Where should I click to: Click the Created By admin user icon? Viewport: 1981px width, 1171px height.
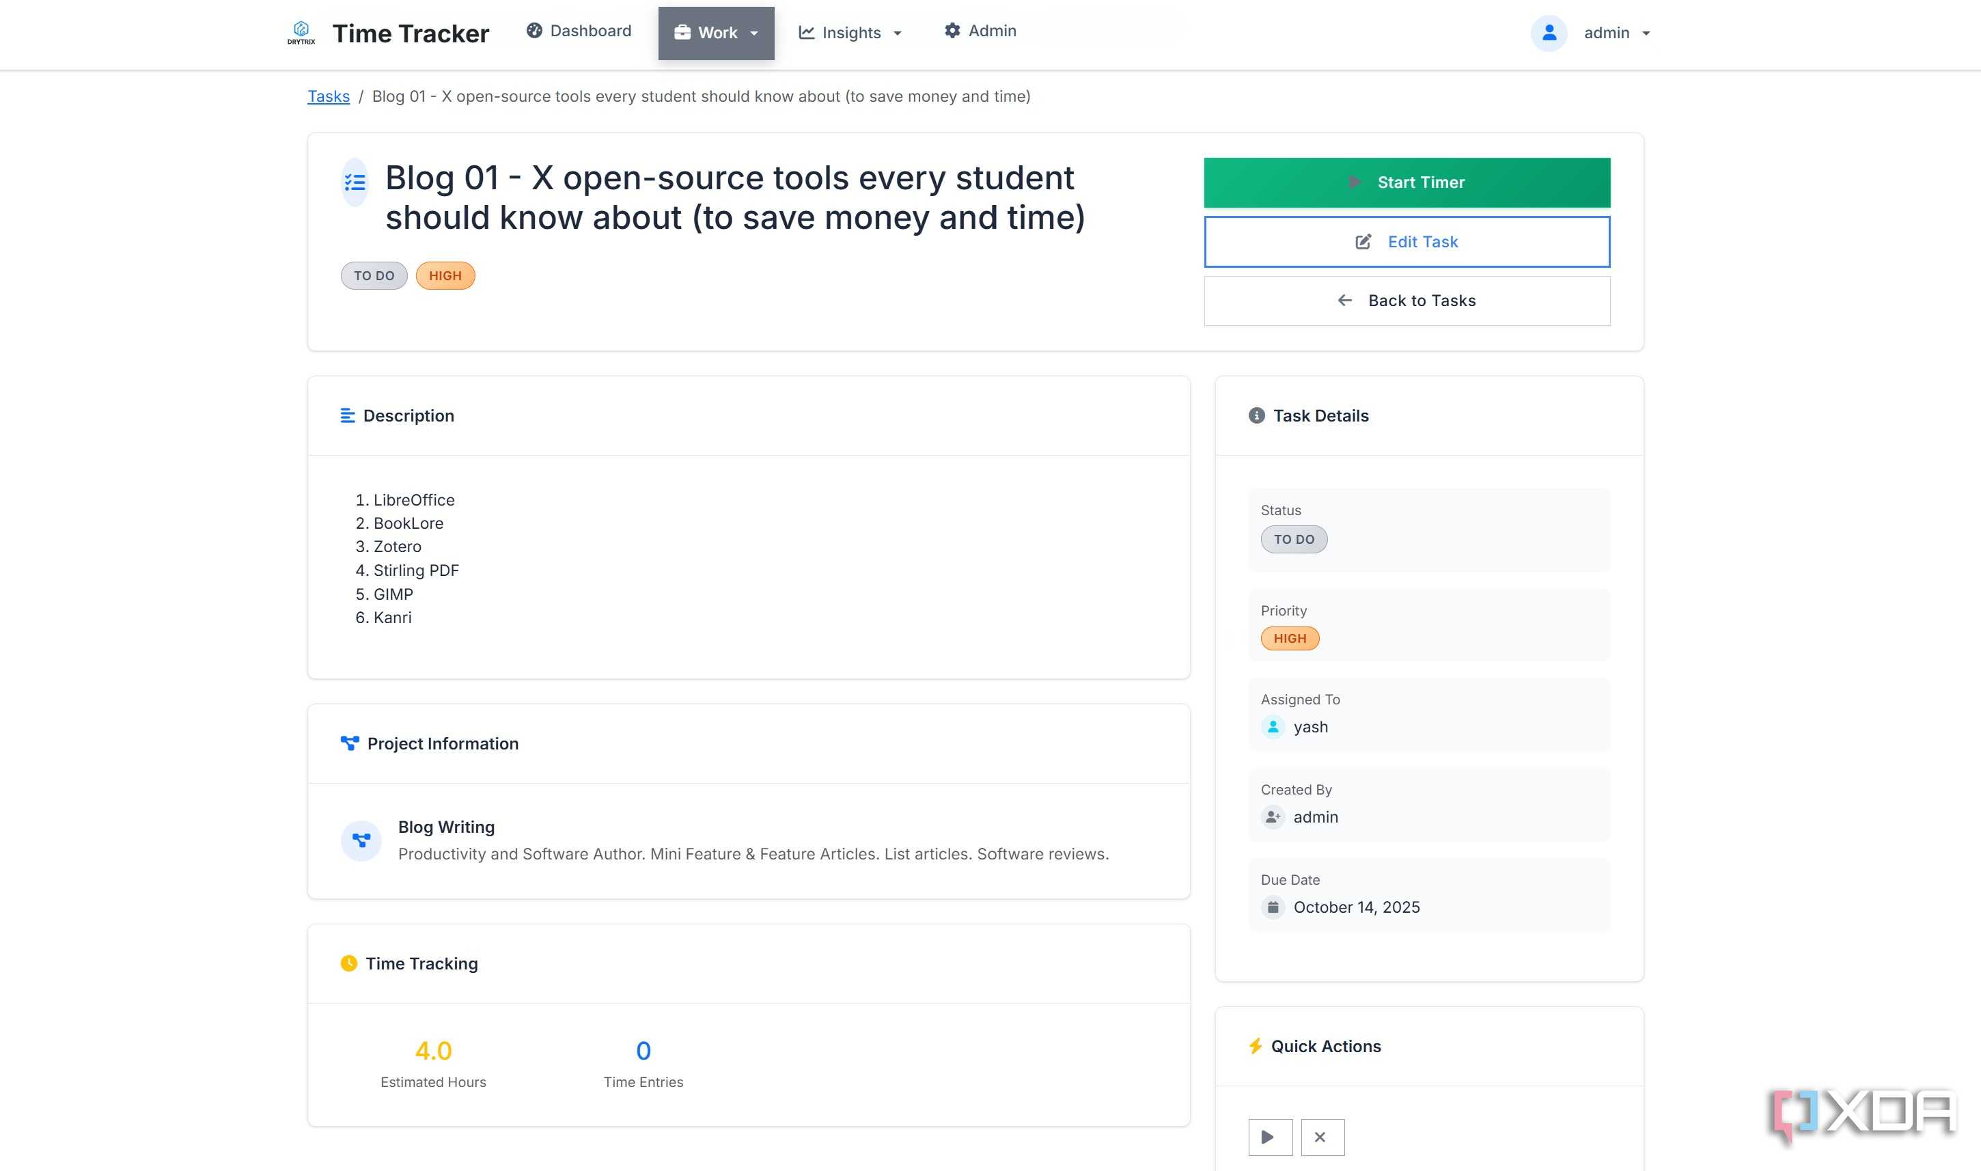click(1273, 816)
